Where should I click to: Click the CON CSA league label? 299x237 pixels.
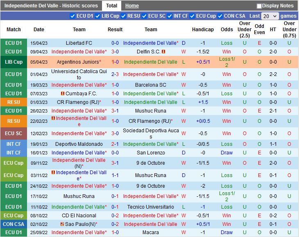[x=14, y=224]
